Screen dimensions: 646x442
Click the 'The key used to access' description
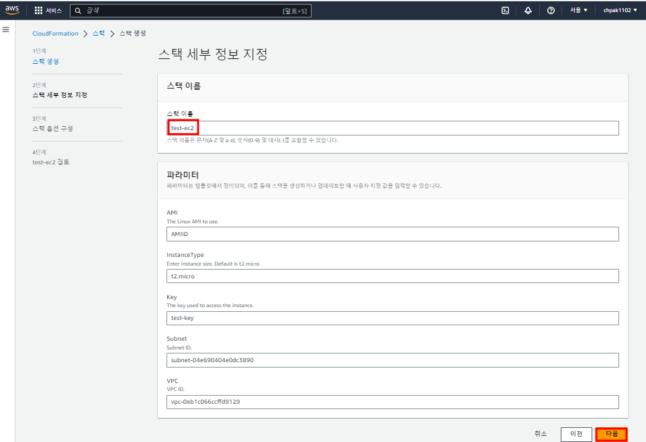click(x=210, y=305)
